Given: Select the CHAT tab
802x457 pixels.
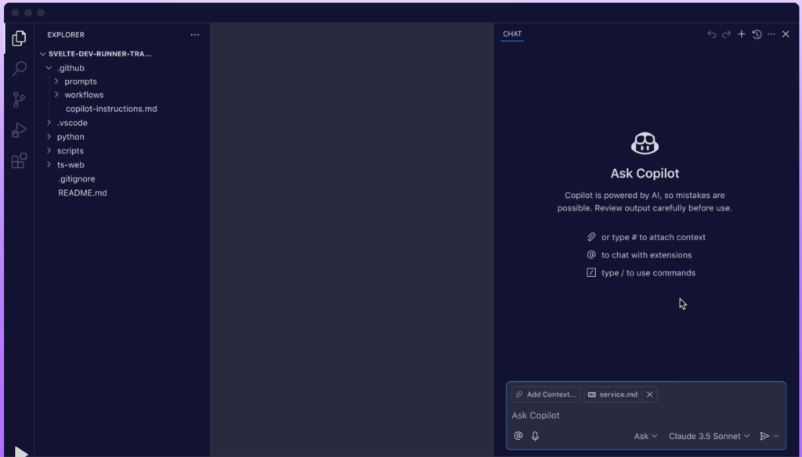Looking at the screenshot, I should click(512, 34).
